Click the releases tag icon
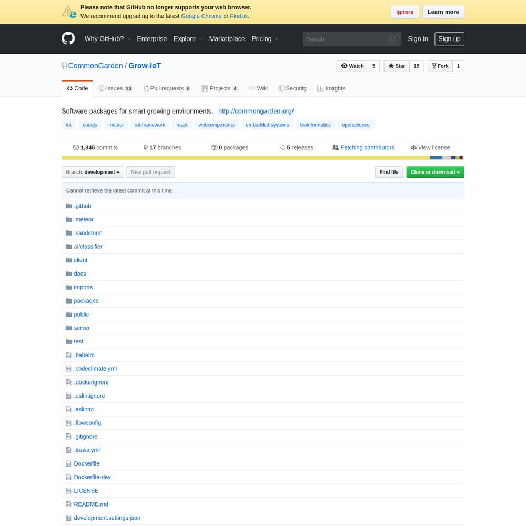Viewport: 526px width, 526px height. tap(282, 148)
